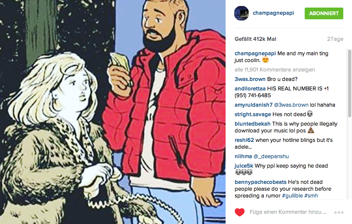Open the bluntedbekah commenter profile
Screen dimensions: 352x224
coord(252,124)
